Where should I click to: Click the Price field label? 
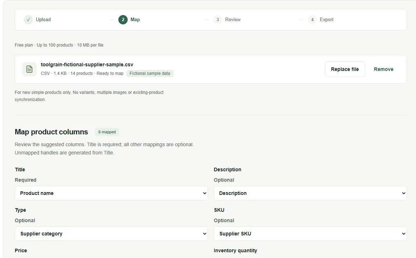pyautogui.click(x=21, y=250)
